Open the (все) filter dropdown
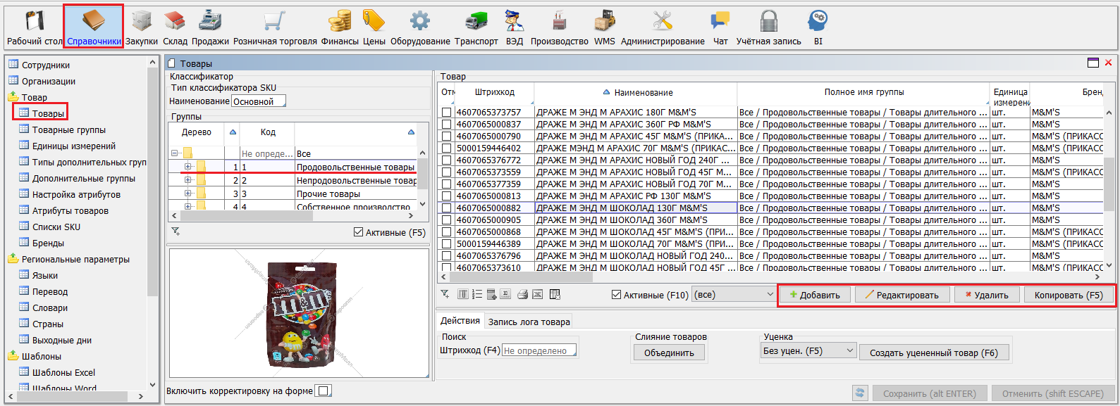 pyautogui.click(x=734, y=295)
